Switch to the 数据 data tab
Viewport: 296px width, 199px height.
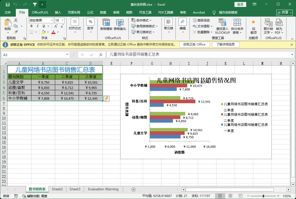(x=103, y=13)
